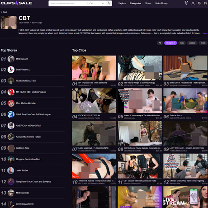Click the red mask avatar of store 04
The width and height of the screenshot is (208, 208).
11,92
